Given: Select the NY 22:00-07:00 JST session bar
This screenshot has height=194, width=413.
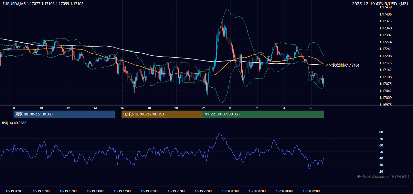Looking at the screenshot, I should tap(263, 114).
